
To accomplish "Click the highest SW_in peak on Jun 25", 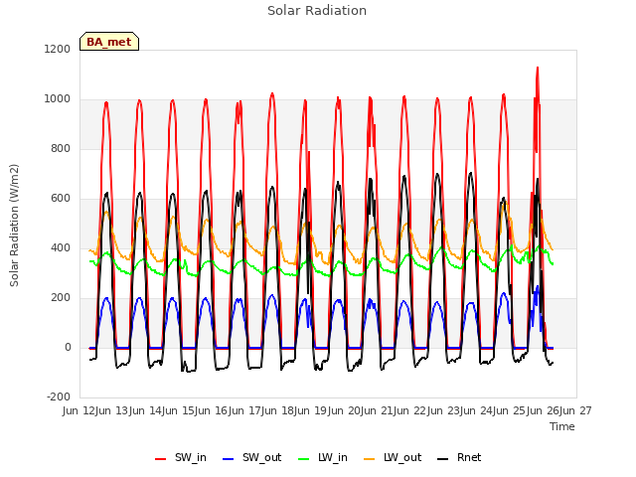I will 538,69.
